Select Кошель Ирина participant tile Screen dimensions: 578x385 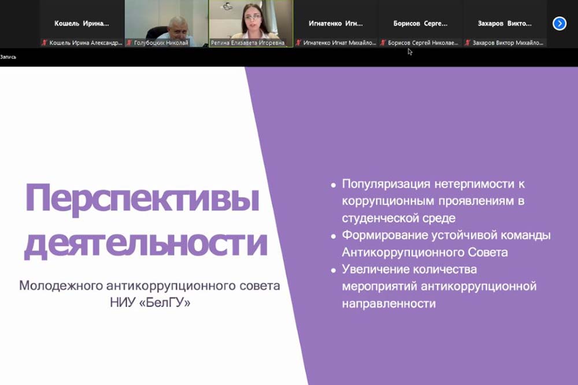click(x=82, y=23)
